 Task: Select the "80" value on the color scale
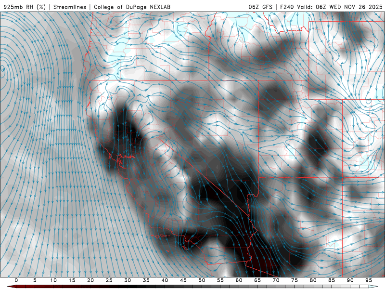point(313,280)
